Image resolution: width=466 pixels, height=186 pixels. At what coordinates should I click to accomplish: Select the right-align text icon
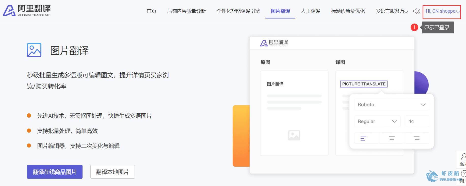coord(416,138)
